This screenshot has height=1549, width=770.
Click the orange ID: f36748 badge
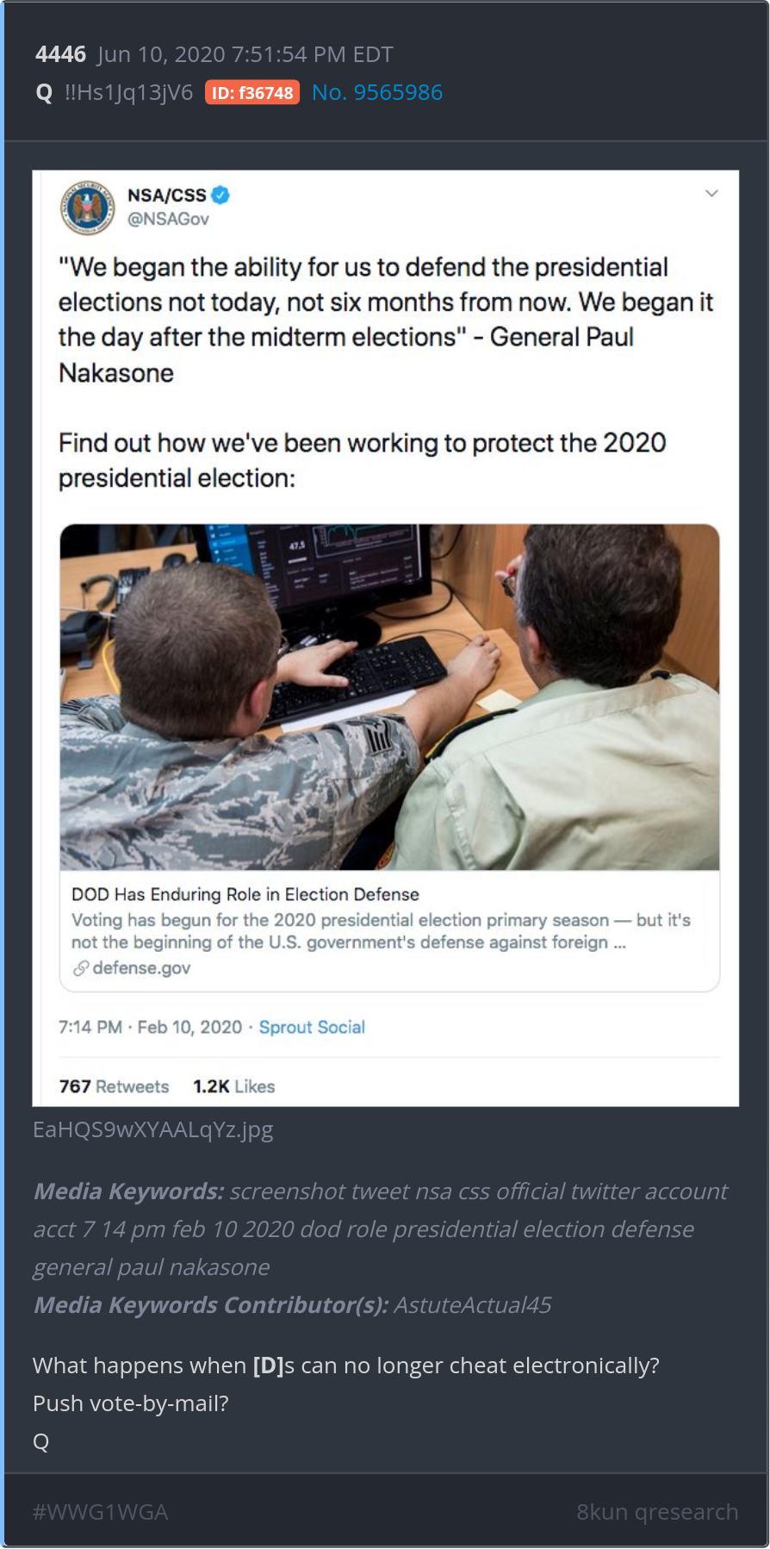252,92
